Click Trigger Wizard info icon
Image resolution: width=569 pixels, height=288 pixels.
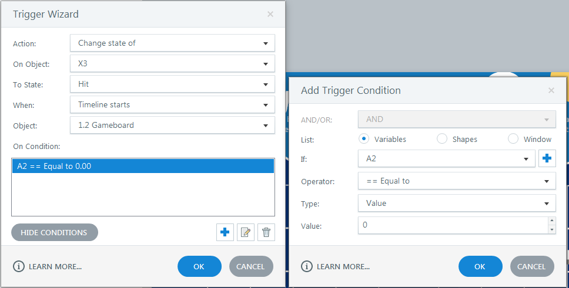click(x=19, y=266)
